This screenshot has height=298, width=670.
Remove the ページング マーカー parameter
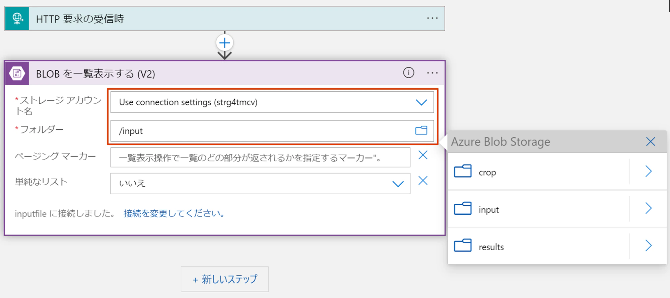423,155
